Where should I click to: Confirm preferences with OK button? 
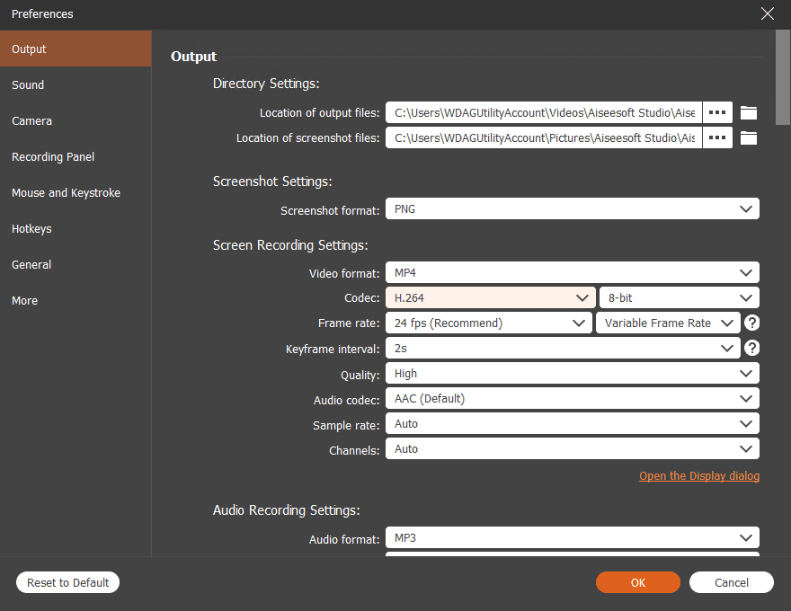pos(637,582)
